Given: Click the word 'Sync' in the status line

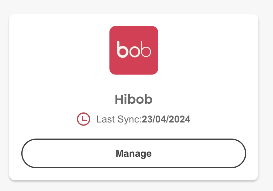Looking at the screenshot, I should coord(129,120).
